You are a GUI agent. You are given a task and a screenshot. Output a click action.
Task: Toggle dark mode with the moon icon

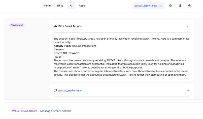click(x=190, y=6)
